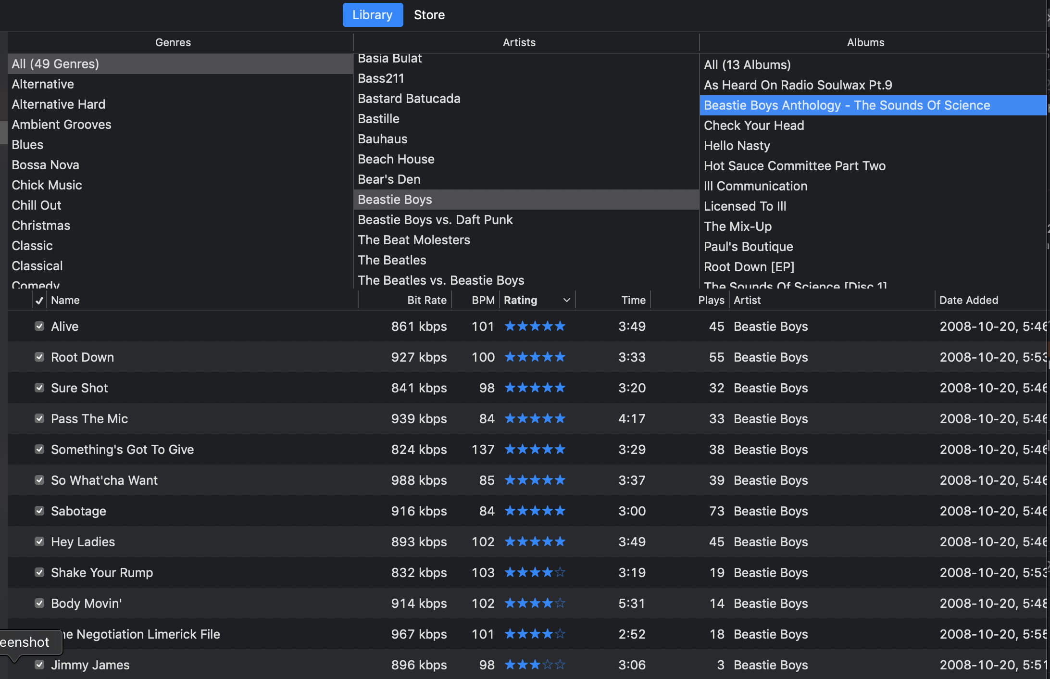Select the Paul's Boutique album
Screen dimensions: 1050x679
pyautogui.click(x=748, y=247)
